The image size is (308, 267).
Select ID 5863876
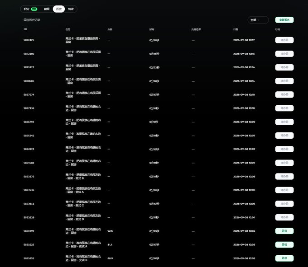point(29,177)
